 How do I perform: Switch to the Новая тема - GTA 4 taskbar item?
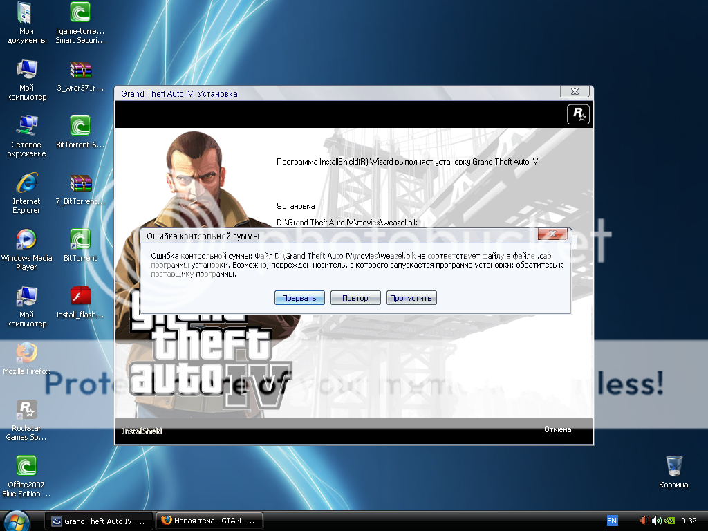coord(209,521)
